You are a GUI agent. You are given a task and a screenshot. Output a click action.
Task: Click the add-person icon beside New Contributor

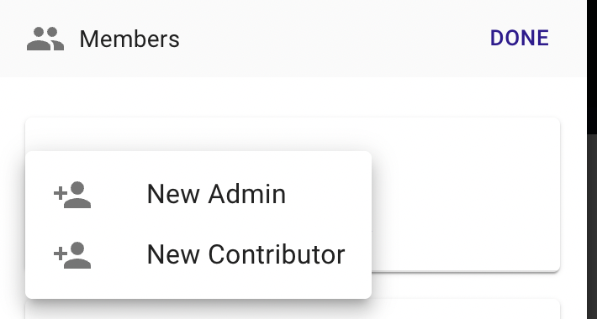point(72,254)
